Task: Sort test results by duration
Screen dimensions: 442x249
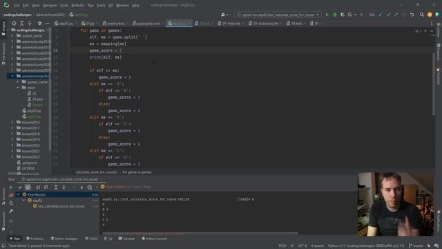Action: [x=46, y=187]
